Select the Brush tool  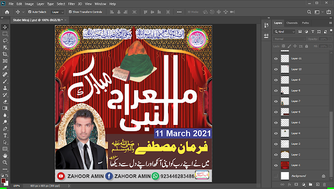tap(5, 81)
